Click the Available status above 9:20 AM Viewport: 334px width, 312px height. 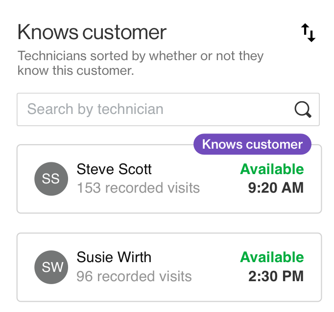pyautogui.click(x=272, y=169)
